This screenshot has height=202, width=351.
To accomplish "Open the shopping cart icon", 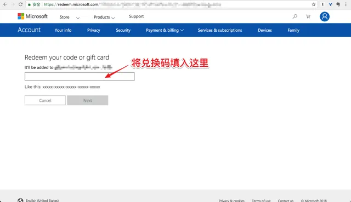I will [308, 16].
